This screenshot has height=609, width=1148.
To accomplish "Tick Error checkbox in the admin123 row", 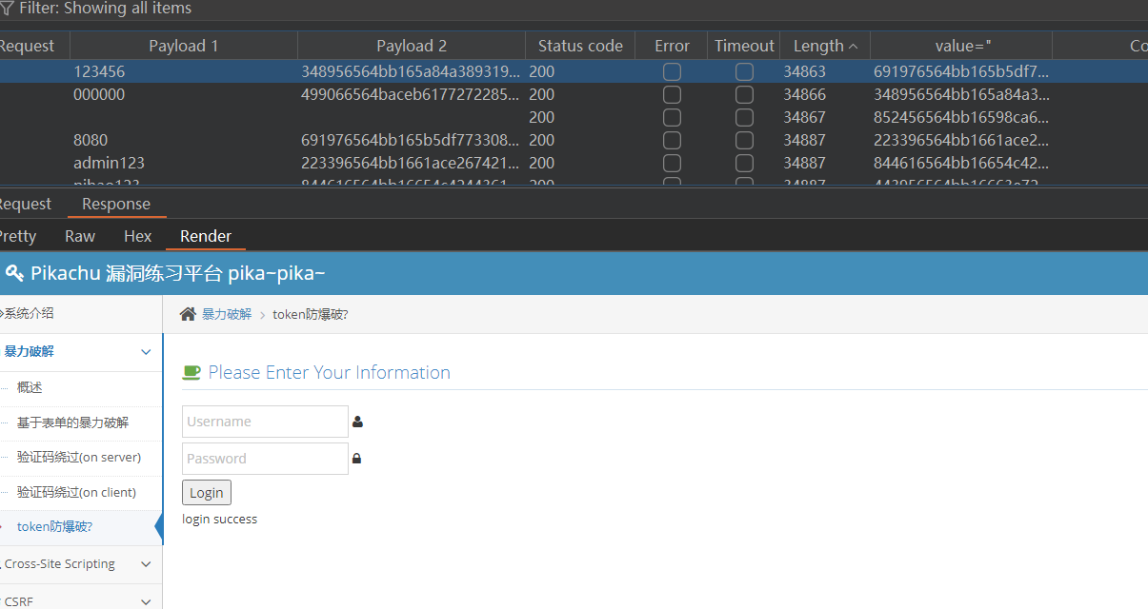I will (x=672, y=163).
